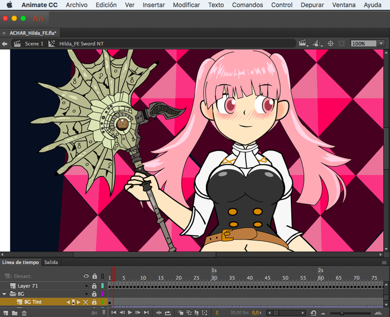Toggle Onion Skin icon
Screen dimensions: 390x317
tap(181, 312)
